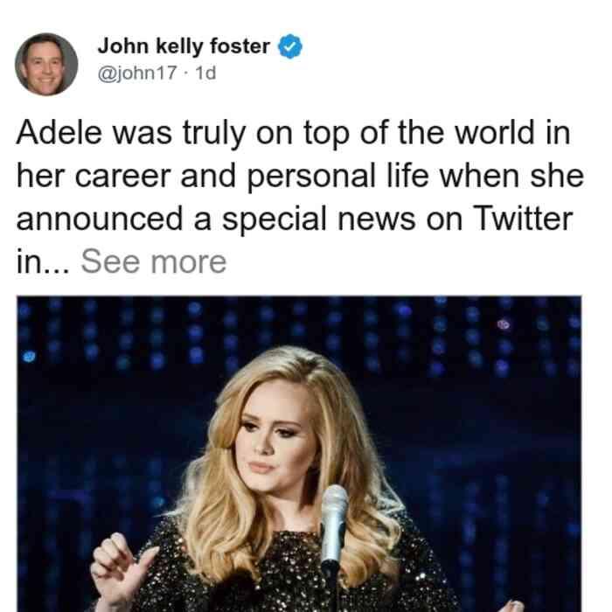Open the 1d post timestamp
This screenshot has width=612, height=612.
click(205, 73)
